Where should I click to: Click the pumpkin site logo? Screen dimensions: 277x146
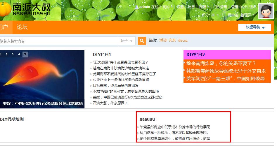click(x=5, y=9)
